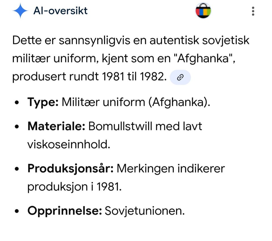Open the colorful shopping bag icon
Image resolution: width=272 pixels, height=241 pixels.
click(203, 11)
